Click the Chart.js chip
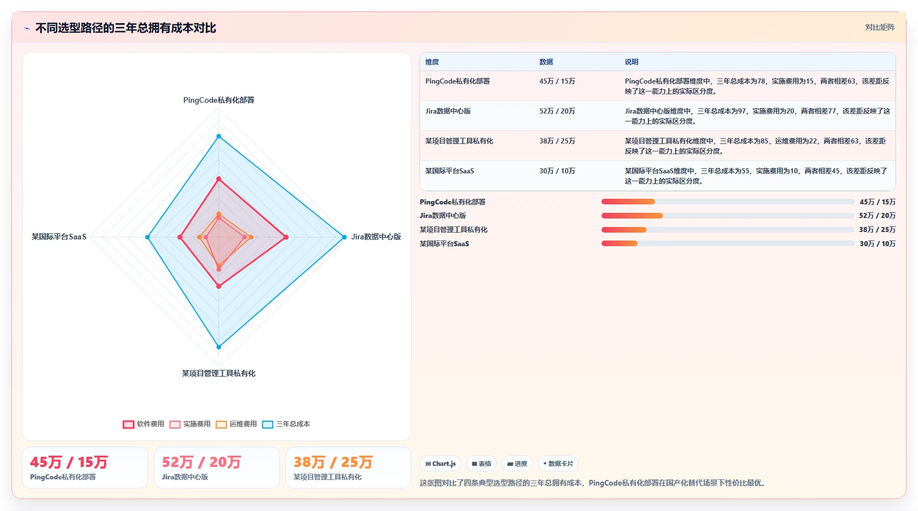This screenshot has height=511, width=918. pyautogui.click(x=440, y=464)
